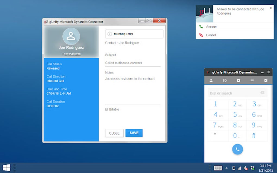
Task: Click the CLOSE button
Action: 114,133
